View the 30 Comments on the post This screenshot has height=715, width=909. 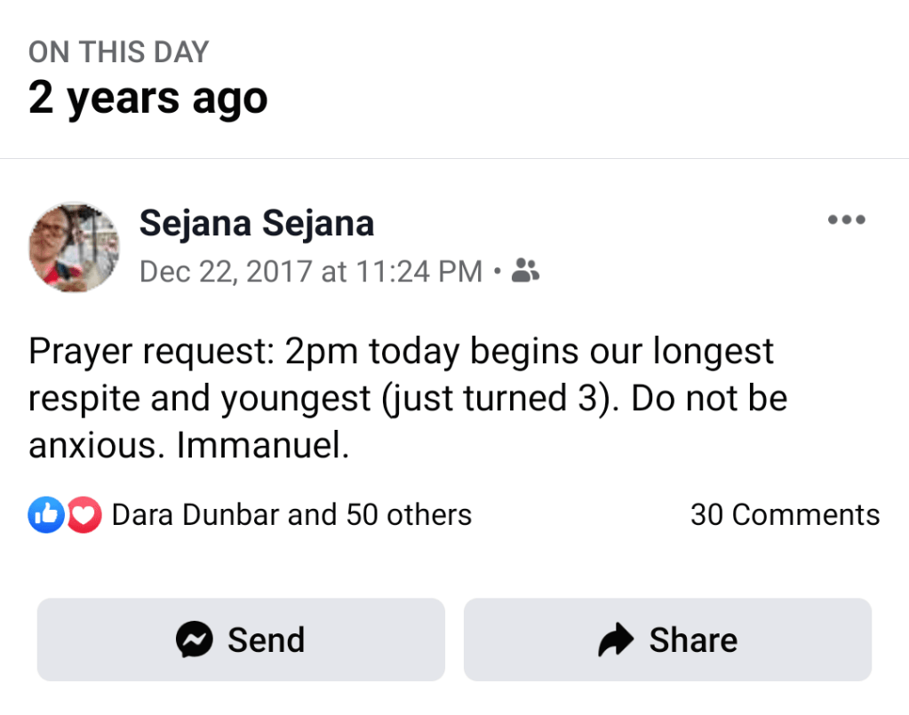coord(785,515)
